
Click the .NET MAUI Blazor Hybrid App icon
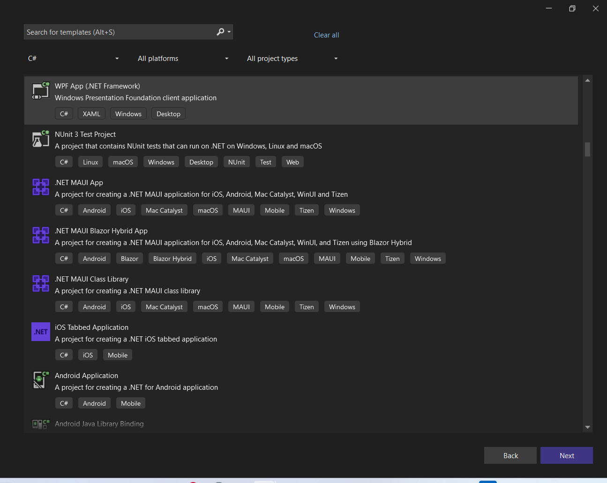tap(40, 235)
